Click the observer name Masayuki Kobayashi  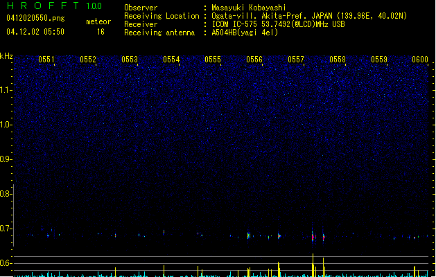[x=249, y=8]
